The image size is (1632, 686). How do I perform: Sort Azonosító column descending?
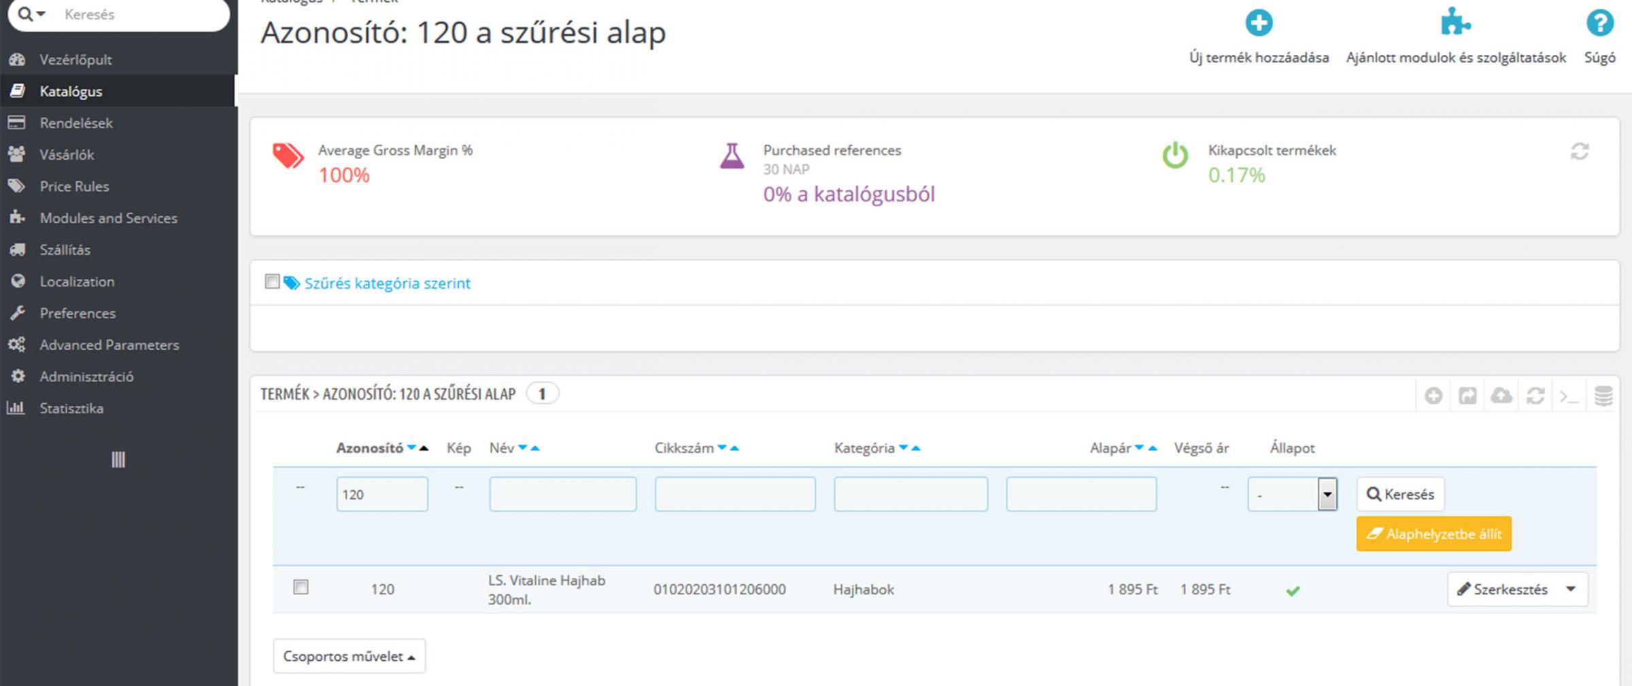pyautogui.click(x=411, y=448)
